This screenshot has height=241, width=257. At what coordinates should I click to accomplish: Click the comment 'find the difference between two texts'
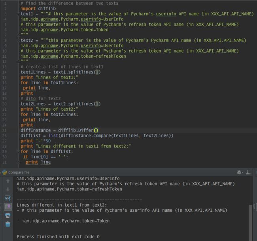click(70, 3)
